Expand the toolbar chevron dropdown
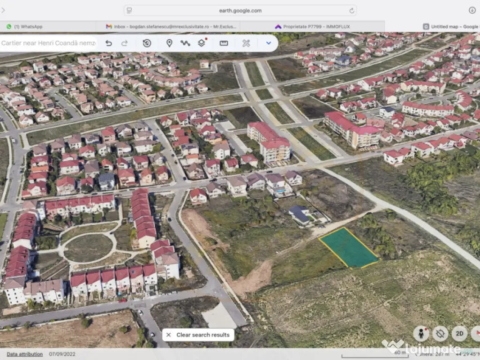Image resolution: width=480 pixels, height=360 pixels. (x=269, y=43)
